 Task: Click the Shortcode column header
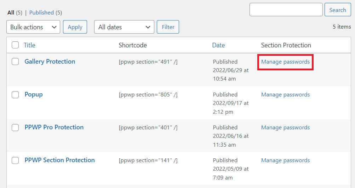pos(133,45)
